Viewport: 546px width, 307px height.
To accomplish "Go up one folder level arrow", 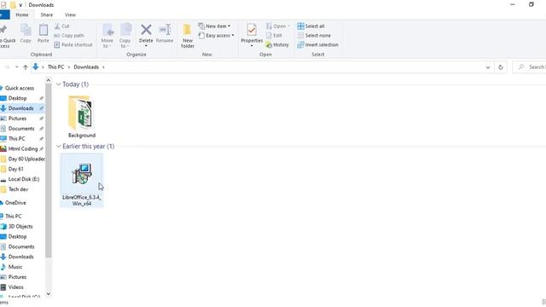I will [x=25, y=67].
